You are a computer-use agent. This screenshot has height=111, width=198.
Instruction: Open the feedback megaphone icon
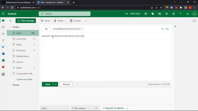point(187,14)
